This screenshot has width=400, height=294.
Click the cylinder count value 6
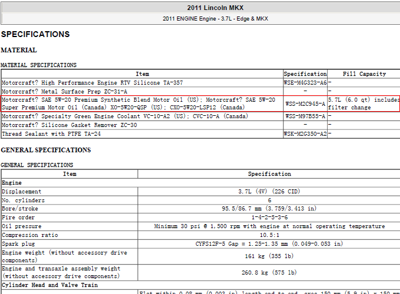pyautogui.click(x=269, y=200)
